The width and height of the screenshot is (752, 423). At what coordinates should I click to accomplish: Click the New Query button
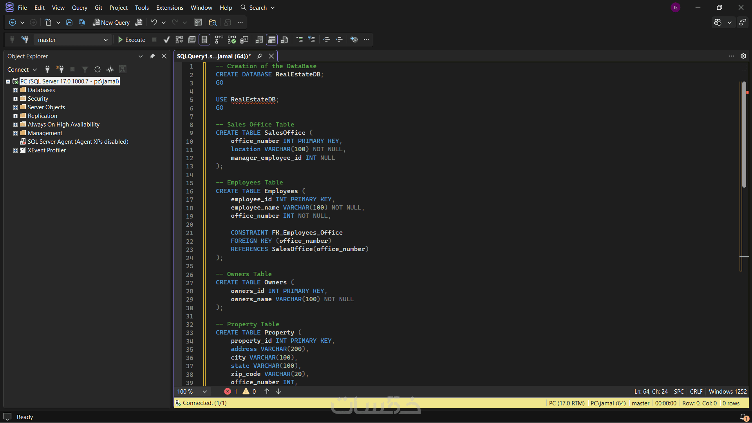[111, 22]
